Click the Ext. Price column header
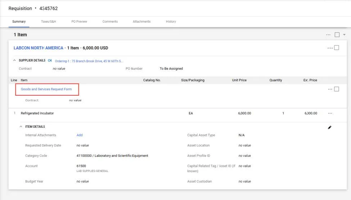 [x=310, y=80]
